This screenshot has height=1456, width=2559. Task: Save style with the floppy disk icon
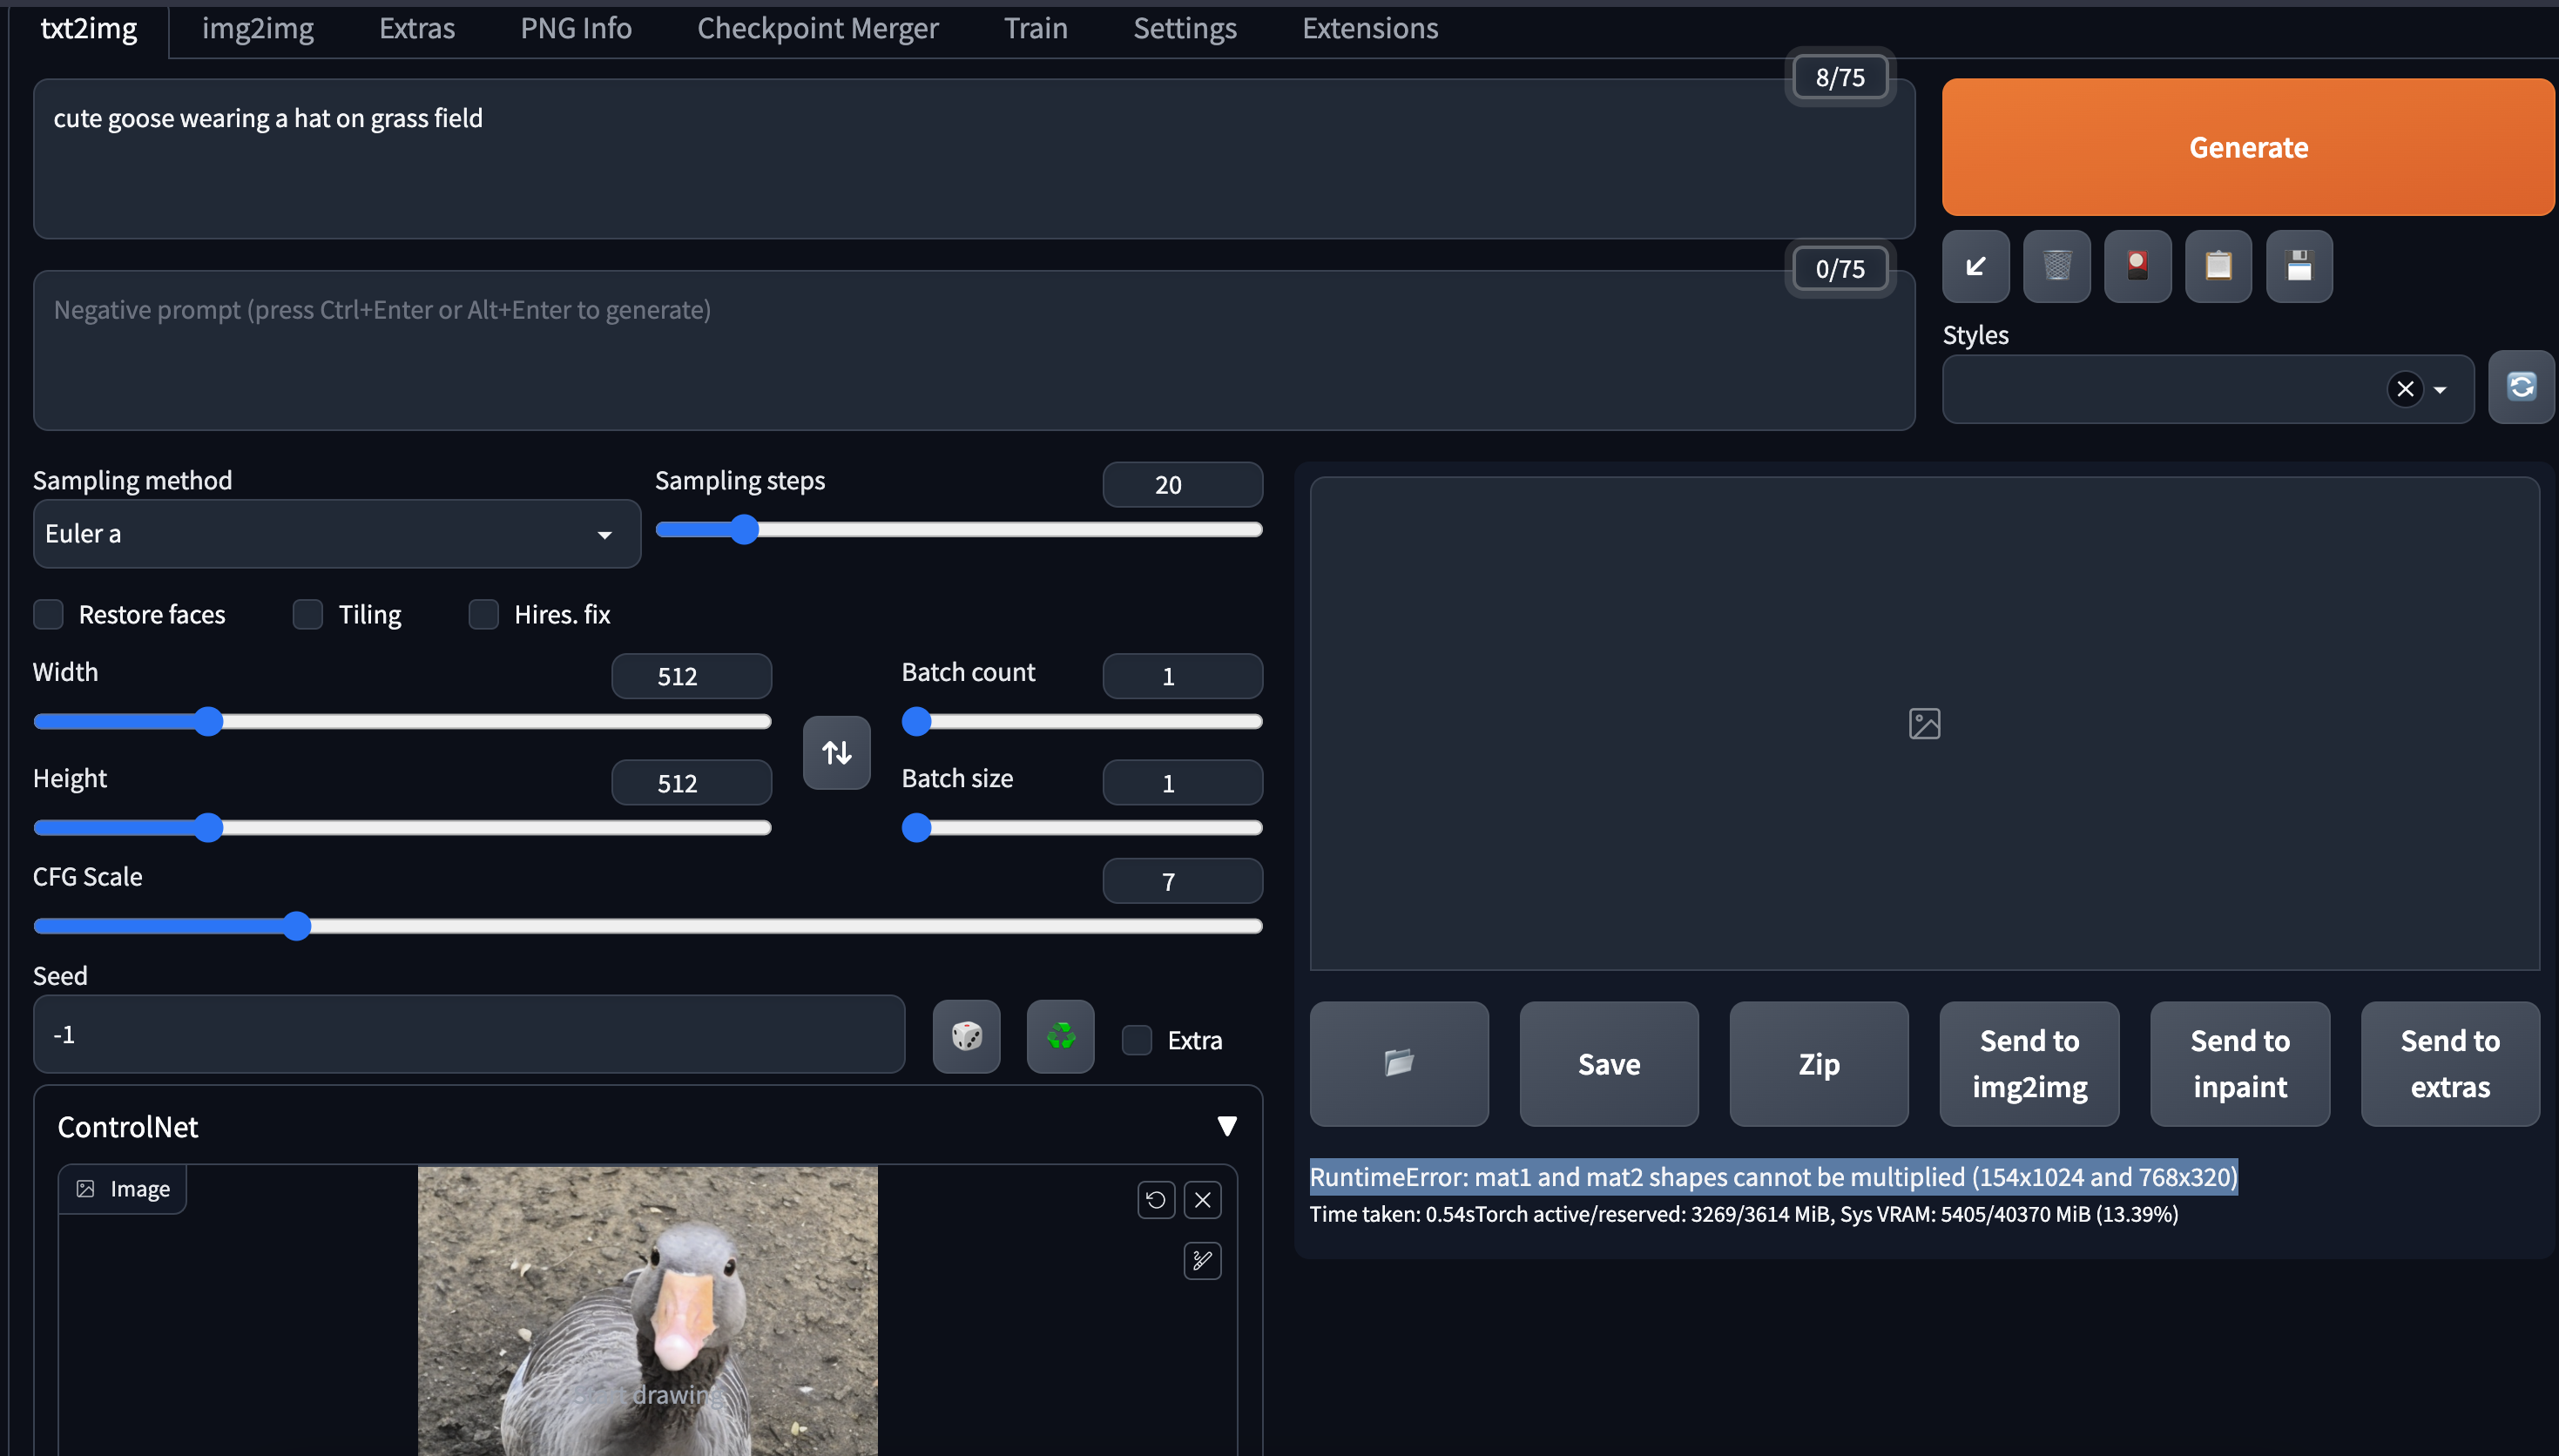2299,266
